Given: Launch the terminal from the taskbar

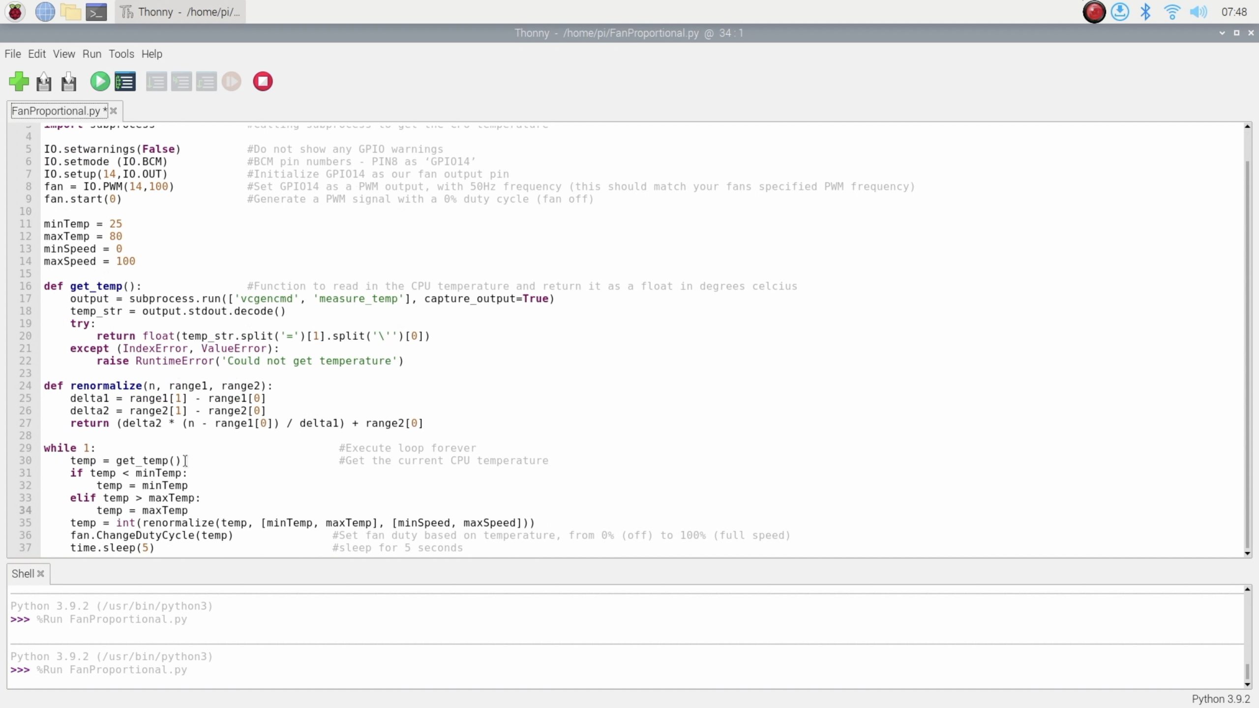Looking at the screenshot, I should click(96, 12).
